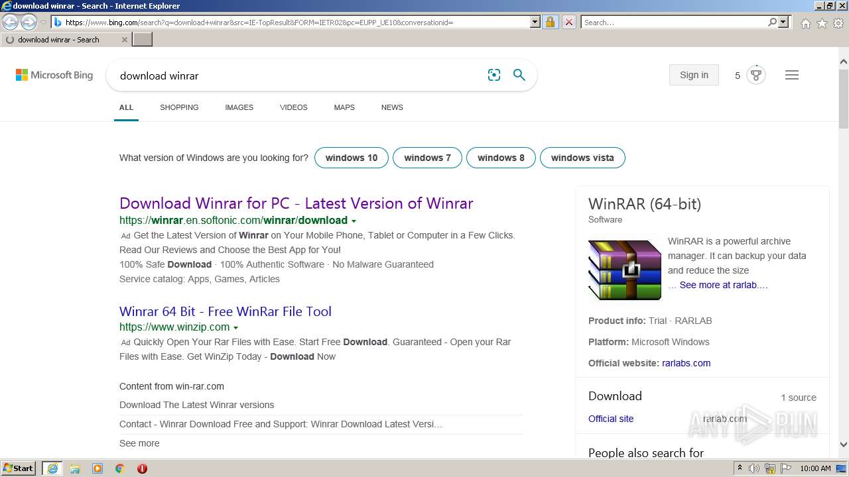Click the Sign in button
Image resolution: width=849 pixels, height=477 pixels.
click(694, 75)
